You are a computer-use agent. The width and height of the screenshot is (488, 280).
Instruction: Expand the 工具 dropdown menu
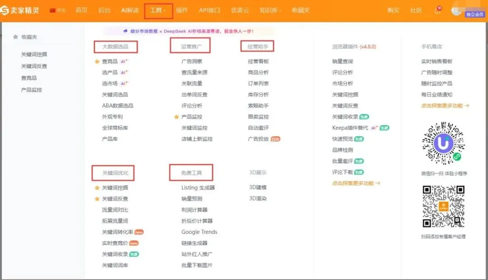click(x=158, y=10)
